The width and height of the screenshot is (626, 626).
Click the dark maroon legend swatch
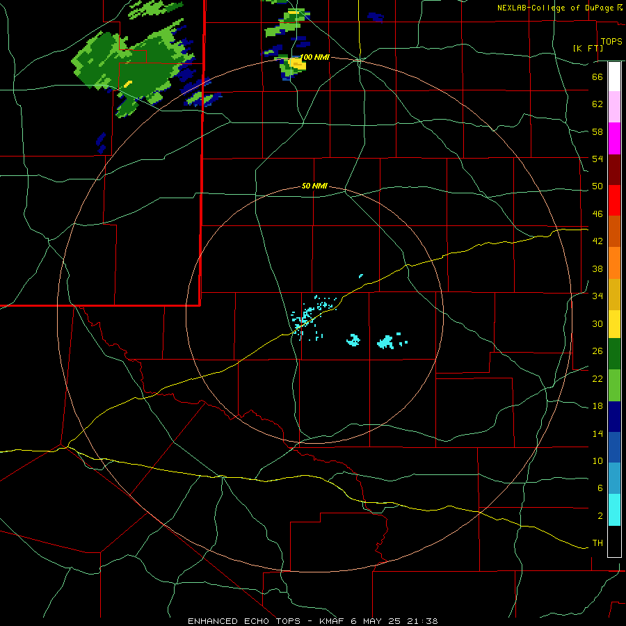pyautogui.click(x=614, y=170)
